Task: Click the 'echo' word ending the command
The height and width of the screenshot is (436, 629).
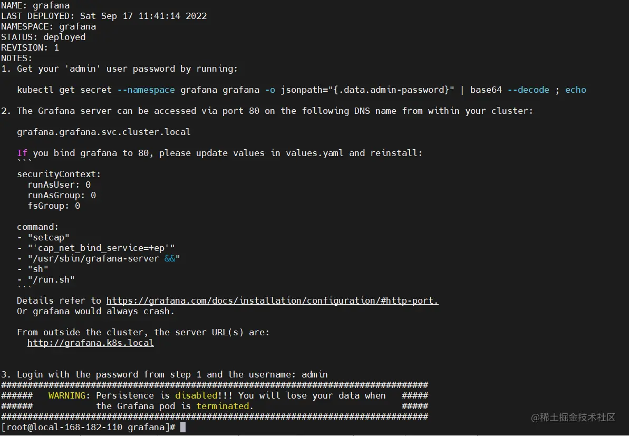Action: click(576, 90)
